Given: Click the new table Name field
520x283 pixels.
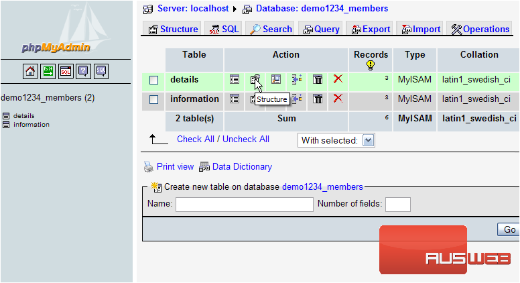Looking at the screenshot, I should [x=244, y=204].
